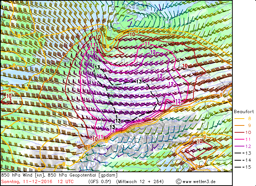The height and width of the screenshot is (186, 256).
Task: Click the red '12 UTC' time text
Action: point(65,181)
